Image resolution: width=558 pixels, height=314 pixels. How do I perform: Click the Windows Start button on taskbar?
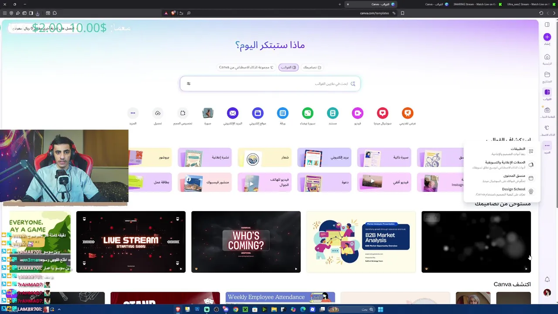381,310
